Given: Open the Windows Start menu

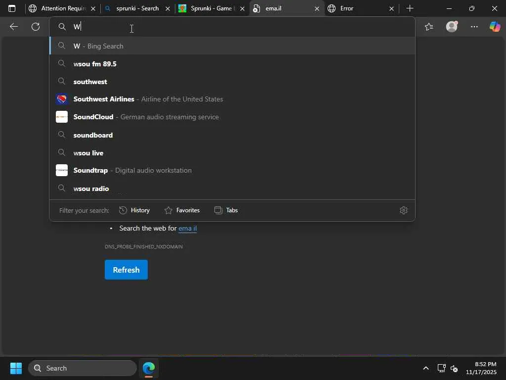Looking at the screenshot, I should [x=16, y=368].
